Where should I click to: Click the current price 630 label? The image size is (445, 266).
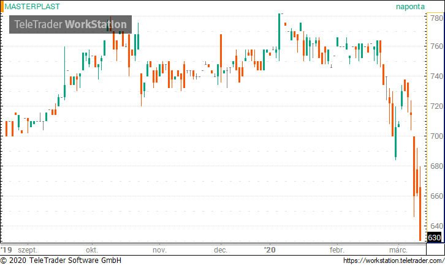[x=434, y=237]
